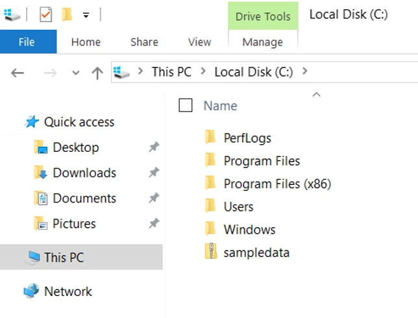Screen dimensions: 418x318
Task: Click the Desktop folder icon in sidebar
Action: (x=41, y=147)
